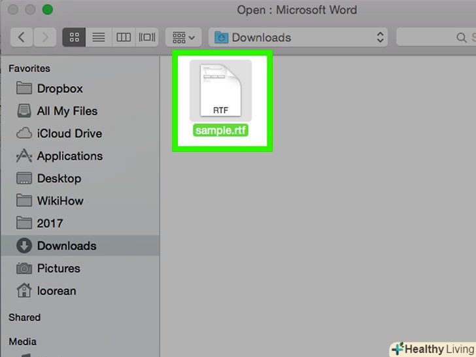Open the item arrangement dropdown
476x357 pixels.
coord(183,37)
